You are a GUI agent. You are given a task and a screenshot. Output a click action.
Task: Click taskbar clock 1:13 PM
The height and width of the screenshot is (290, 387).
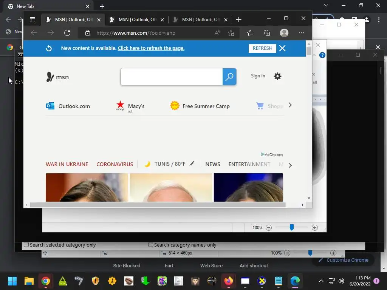360,281
